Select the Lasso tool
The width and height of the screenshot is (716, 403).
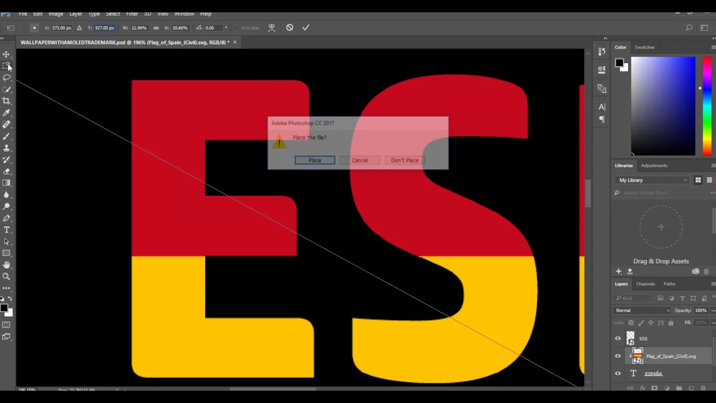coord(6,78)
